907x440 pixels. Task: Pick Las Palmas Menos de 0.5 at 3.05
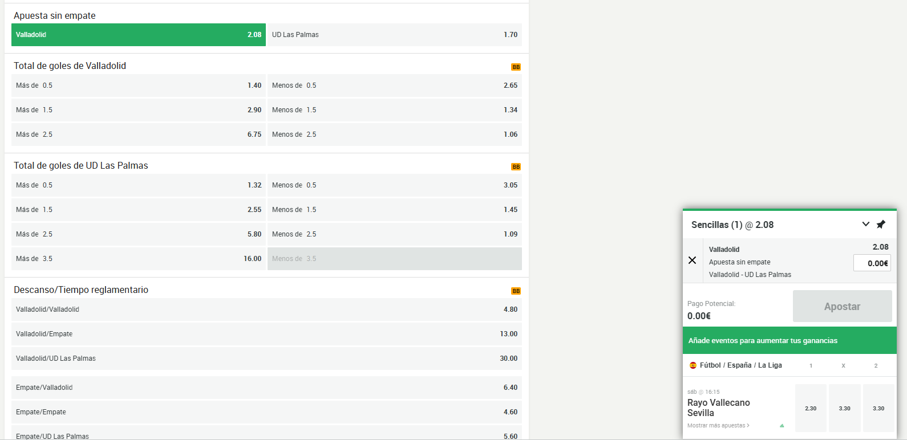tap(395, 185)
